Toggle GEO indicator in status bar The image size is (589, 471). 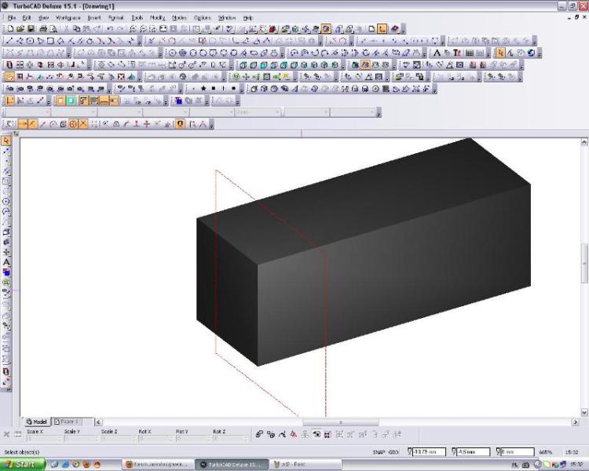(x=395, y=452)
